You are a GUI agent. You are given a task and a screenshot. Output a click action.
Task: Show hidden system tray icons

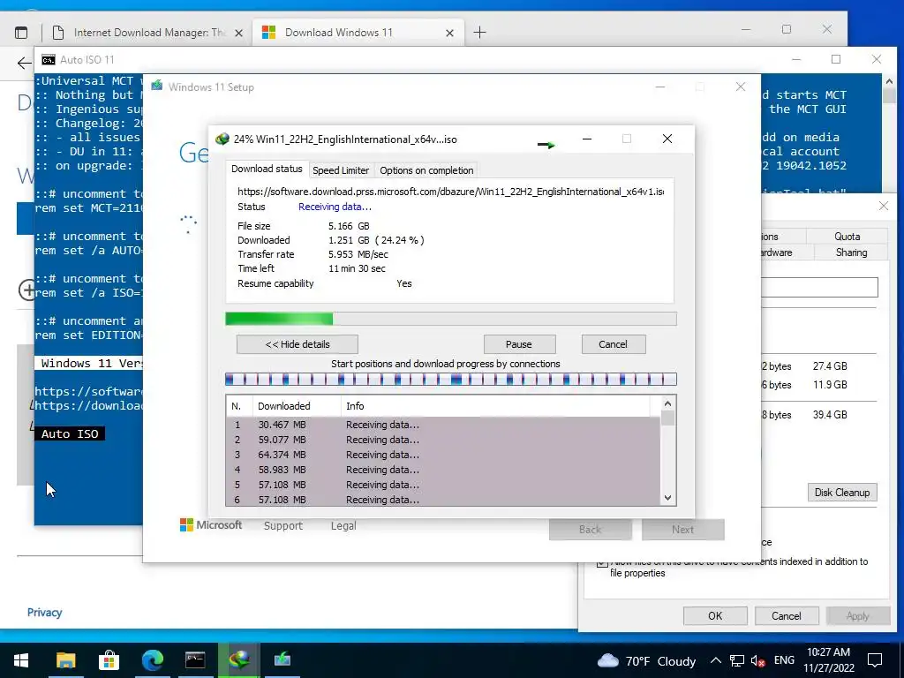click(715, 660)
